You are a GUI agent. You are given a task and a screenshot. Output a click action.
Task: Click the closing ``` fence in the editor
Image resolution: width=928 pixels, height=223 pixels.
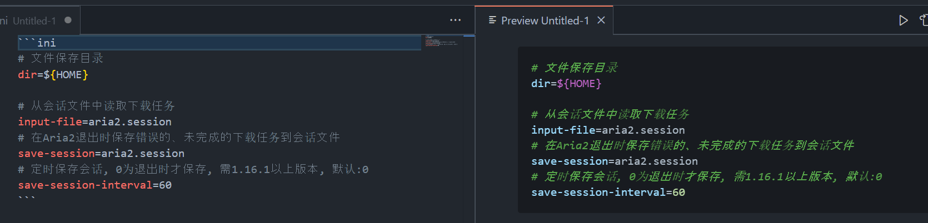coord(27,199)
